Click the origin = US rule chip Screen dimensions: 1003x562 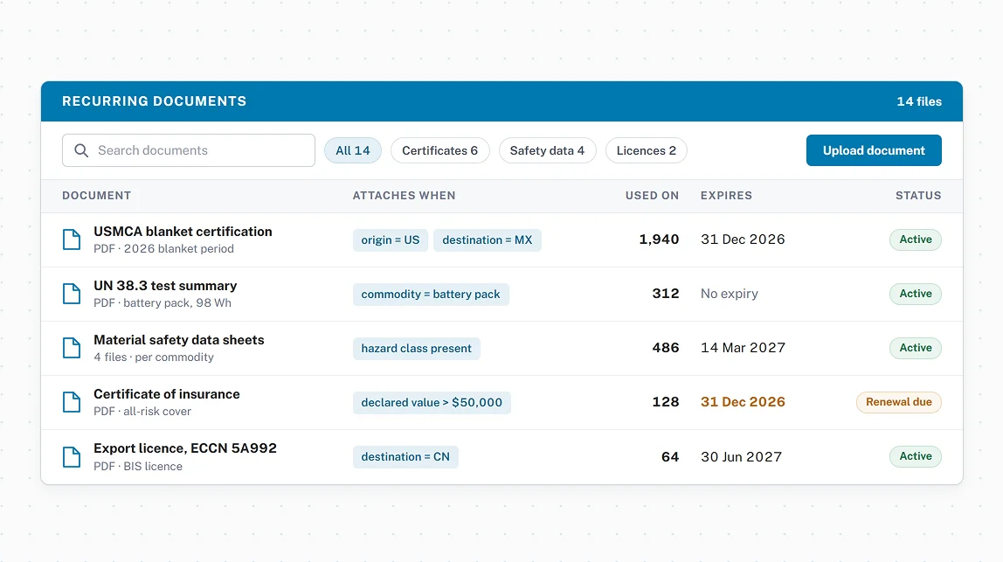391,240
